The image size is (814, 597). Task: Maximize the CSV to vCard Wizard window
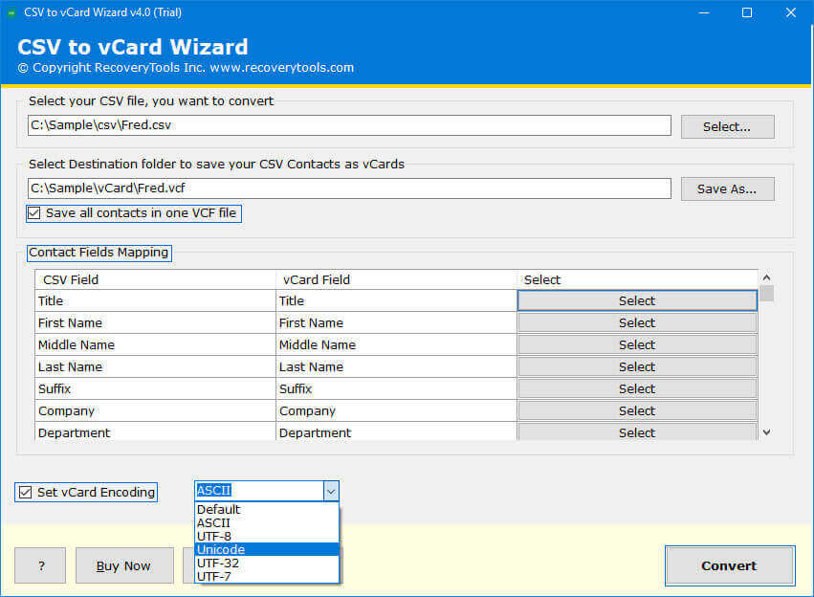(746, 12)
